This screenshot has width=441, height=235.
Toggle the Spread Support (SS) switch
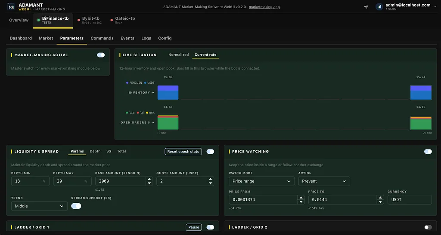(76, 206)
